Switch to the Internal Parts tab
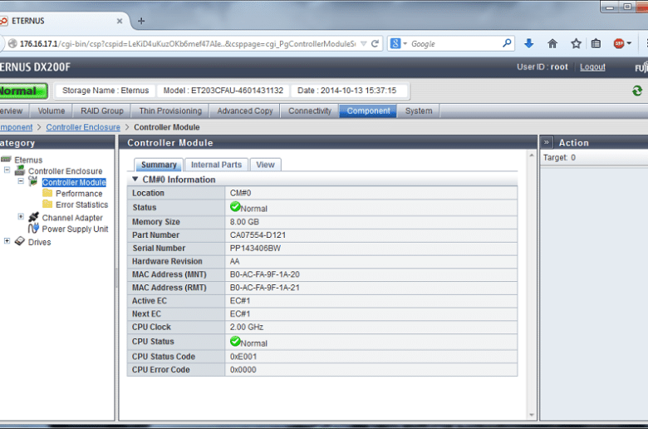648x429 pixels. coord(216,165)
